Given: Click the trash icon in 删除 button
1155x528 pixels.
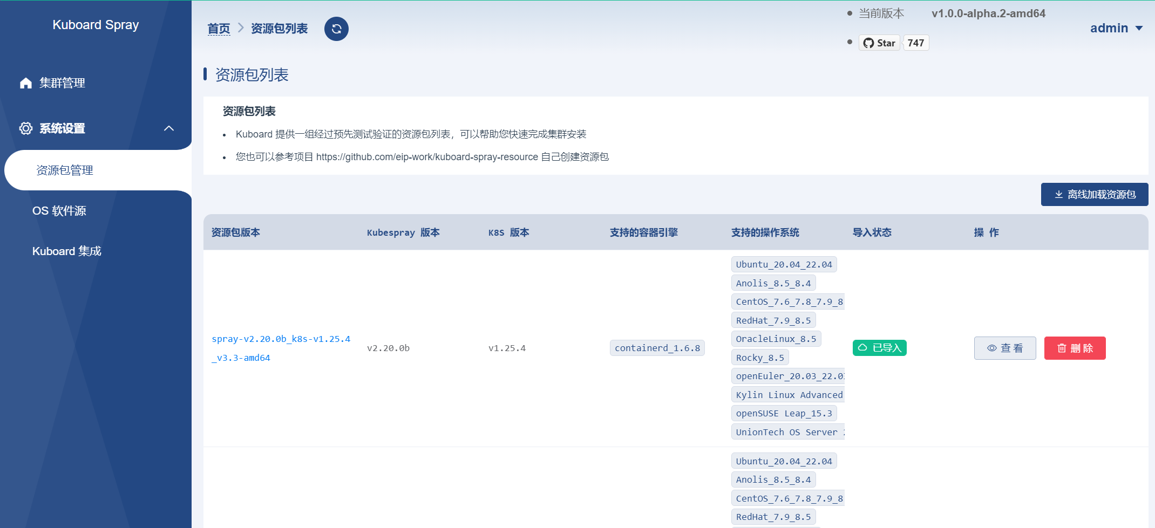Looking at the screenshot, I should tap(1062, 348).
